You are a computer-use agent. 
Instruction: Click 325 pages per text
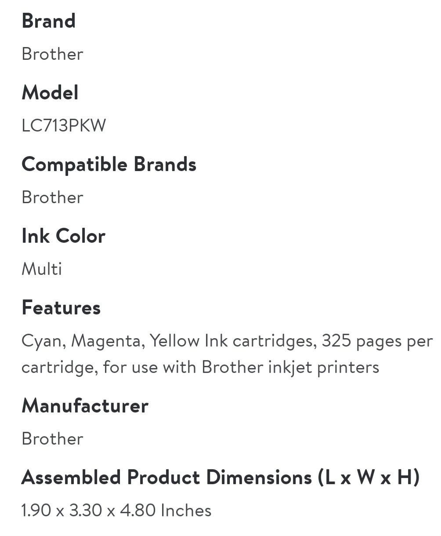tap(377, 341)
